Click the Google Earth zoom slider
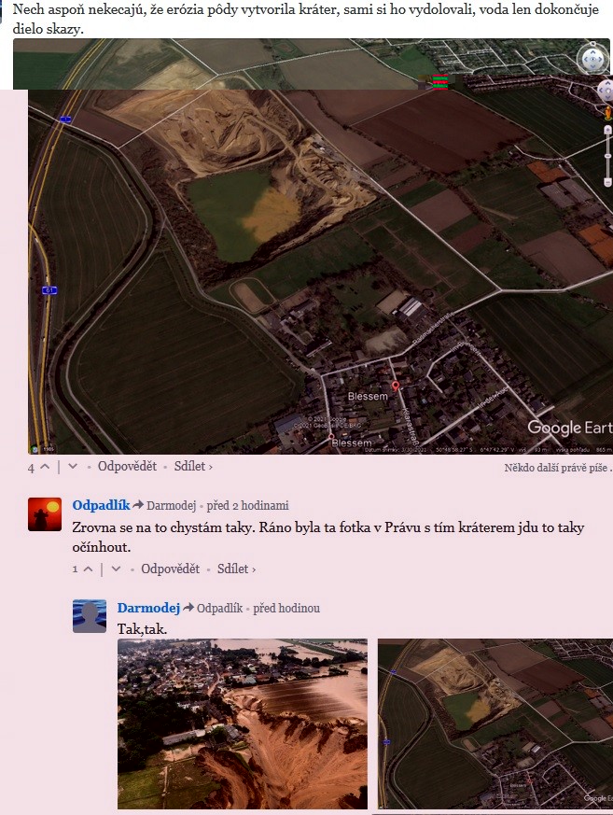 pos(607,156)
